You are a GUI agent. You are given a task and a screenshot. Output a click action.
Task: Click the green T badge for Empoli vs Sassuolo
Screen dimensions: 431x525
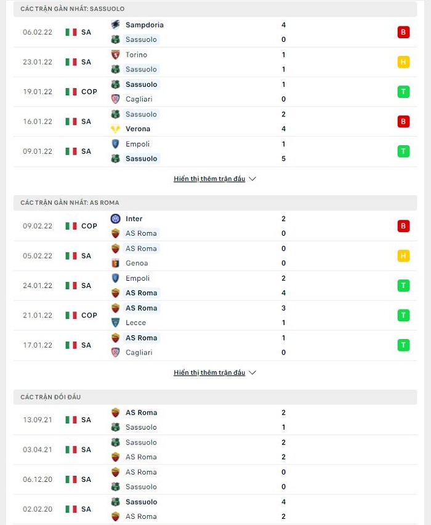[403, 151]
